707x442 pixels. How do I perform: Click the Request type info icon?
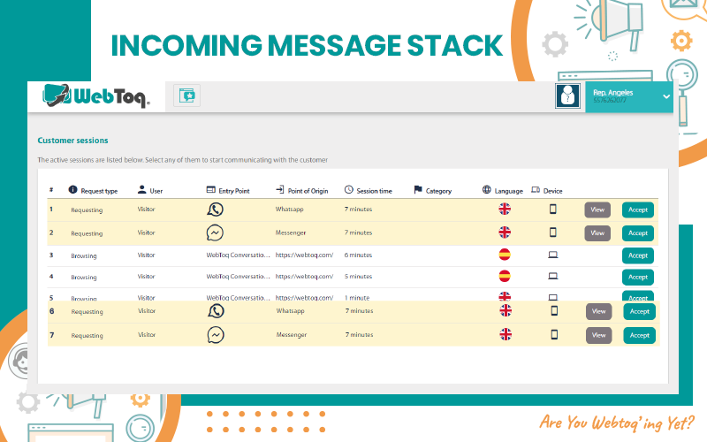tap(72, 190)
